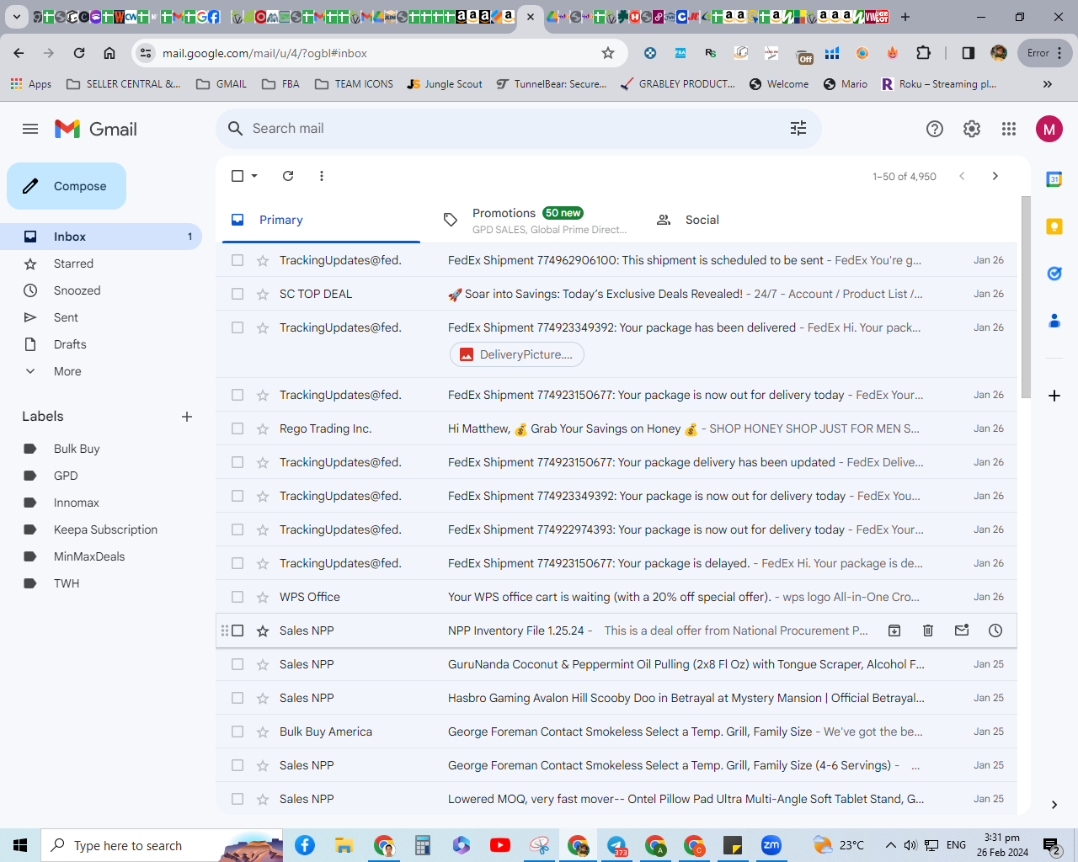Screen dimensions: 1078x862
Task: Select the SC TOP DEAL email checkbox
Action: click(x=237, y=294)
